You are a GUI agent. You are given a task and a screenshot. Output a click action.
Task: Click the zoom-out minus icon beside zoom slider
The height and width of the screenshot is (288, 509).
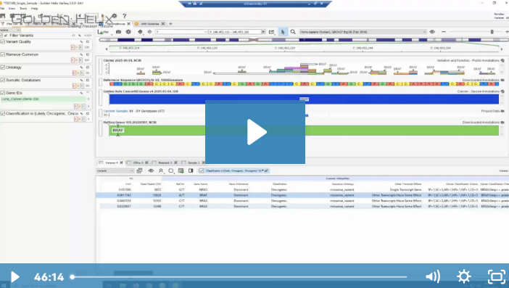[x=444, y=32]
